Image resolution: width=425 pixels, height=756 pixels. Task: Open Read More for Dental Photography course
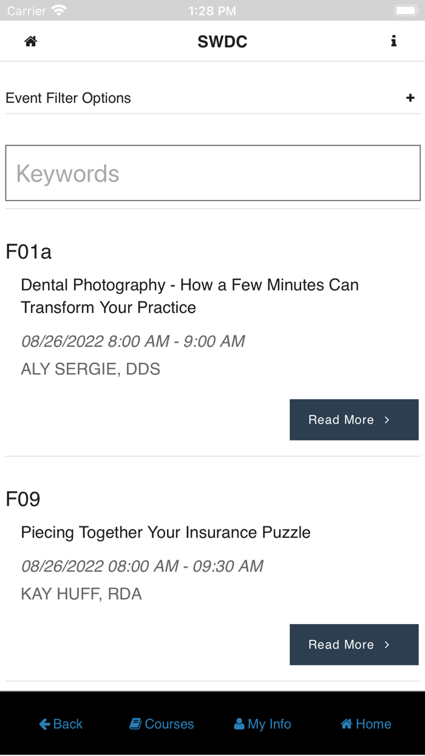click(x=353, y=419)
